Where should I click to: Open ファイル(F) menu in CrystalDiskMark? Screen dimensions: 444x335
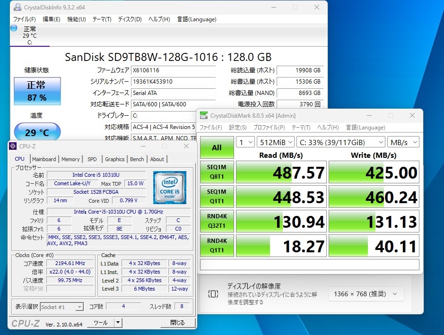(x=211, y=128)
